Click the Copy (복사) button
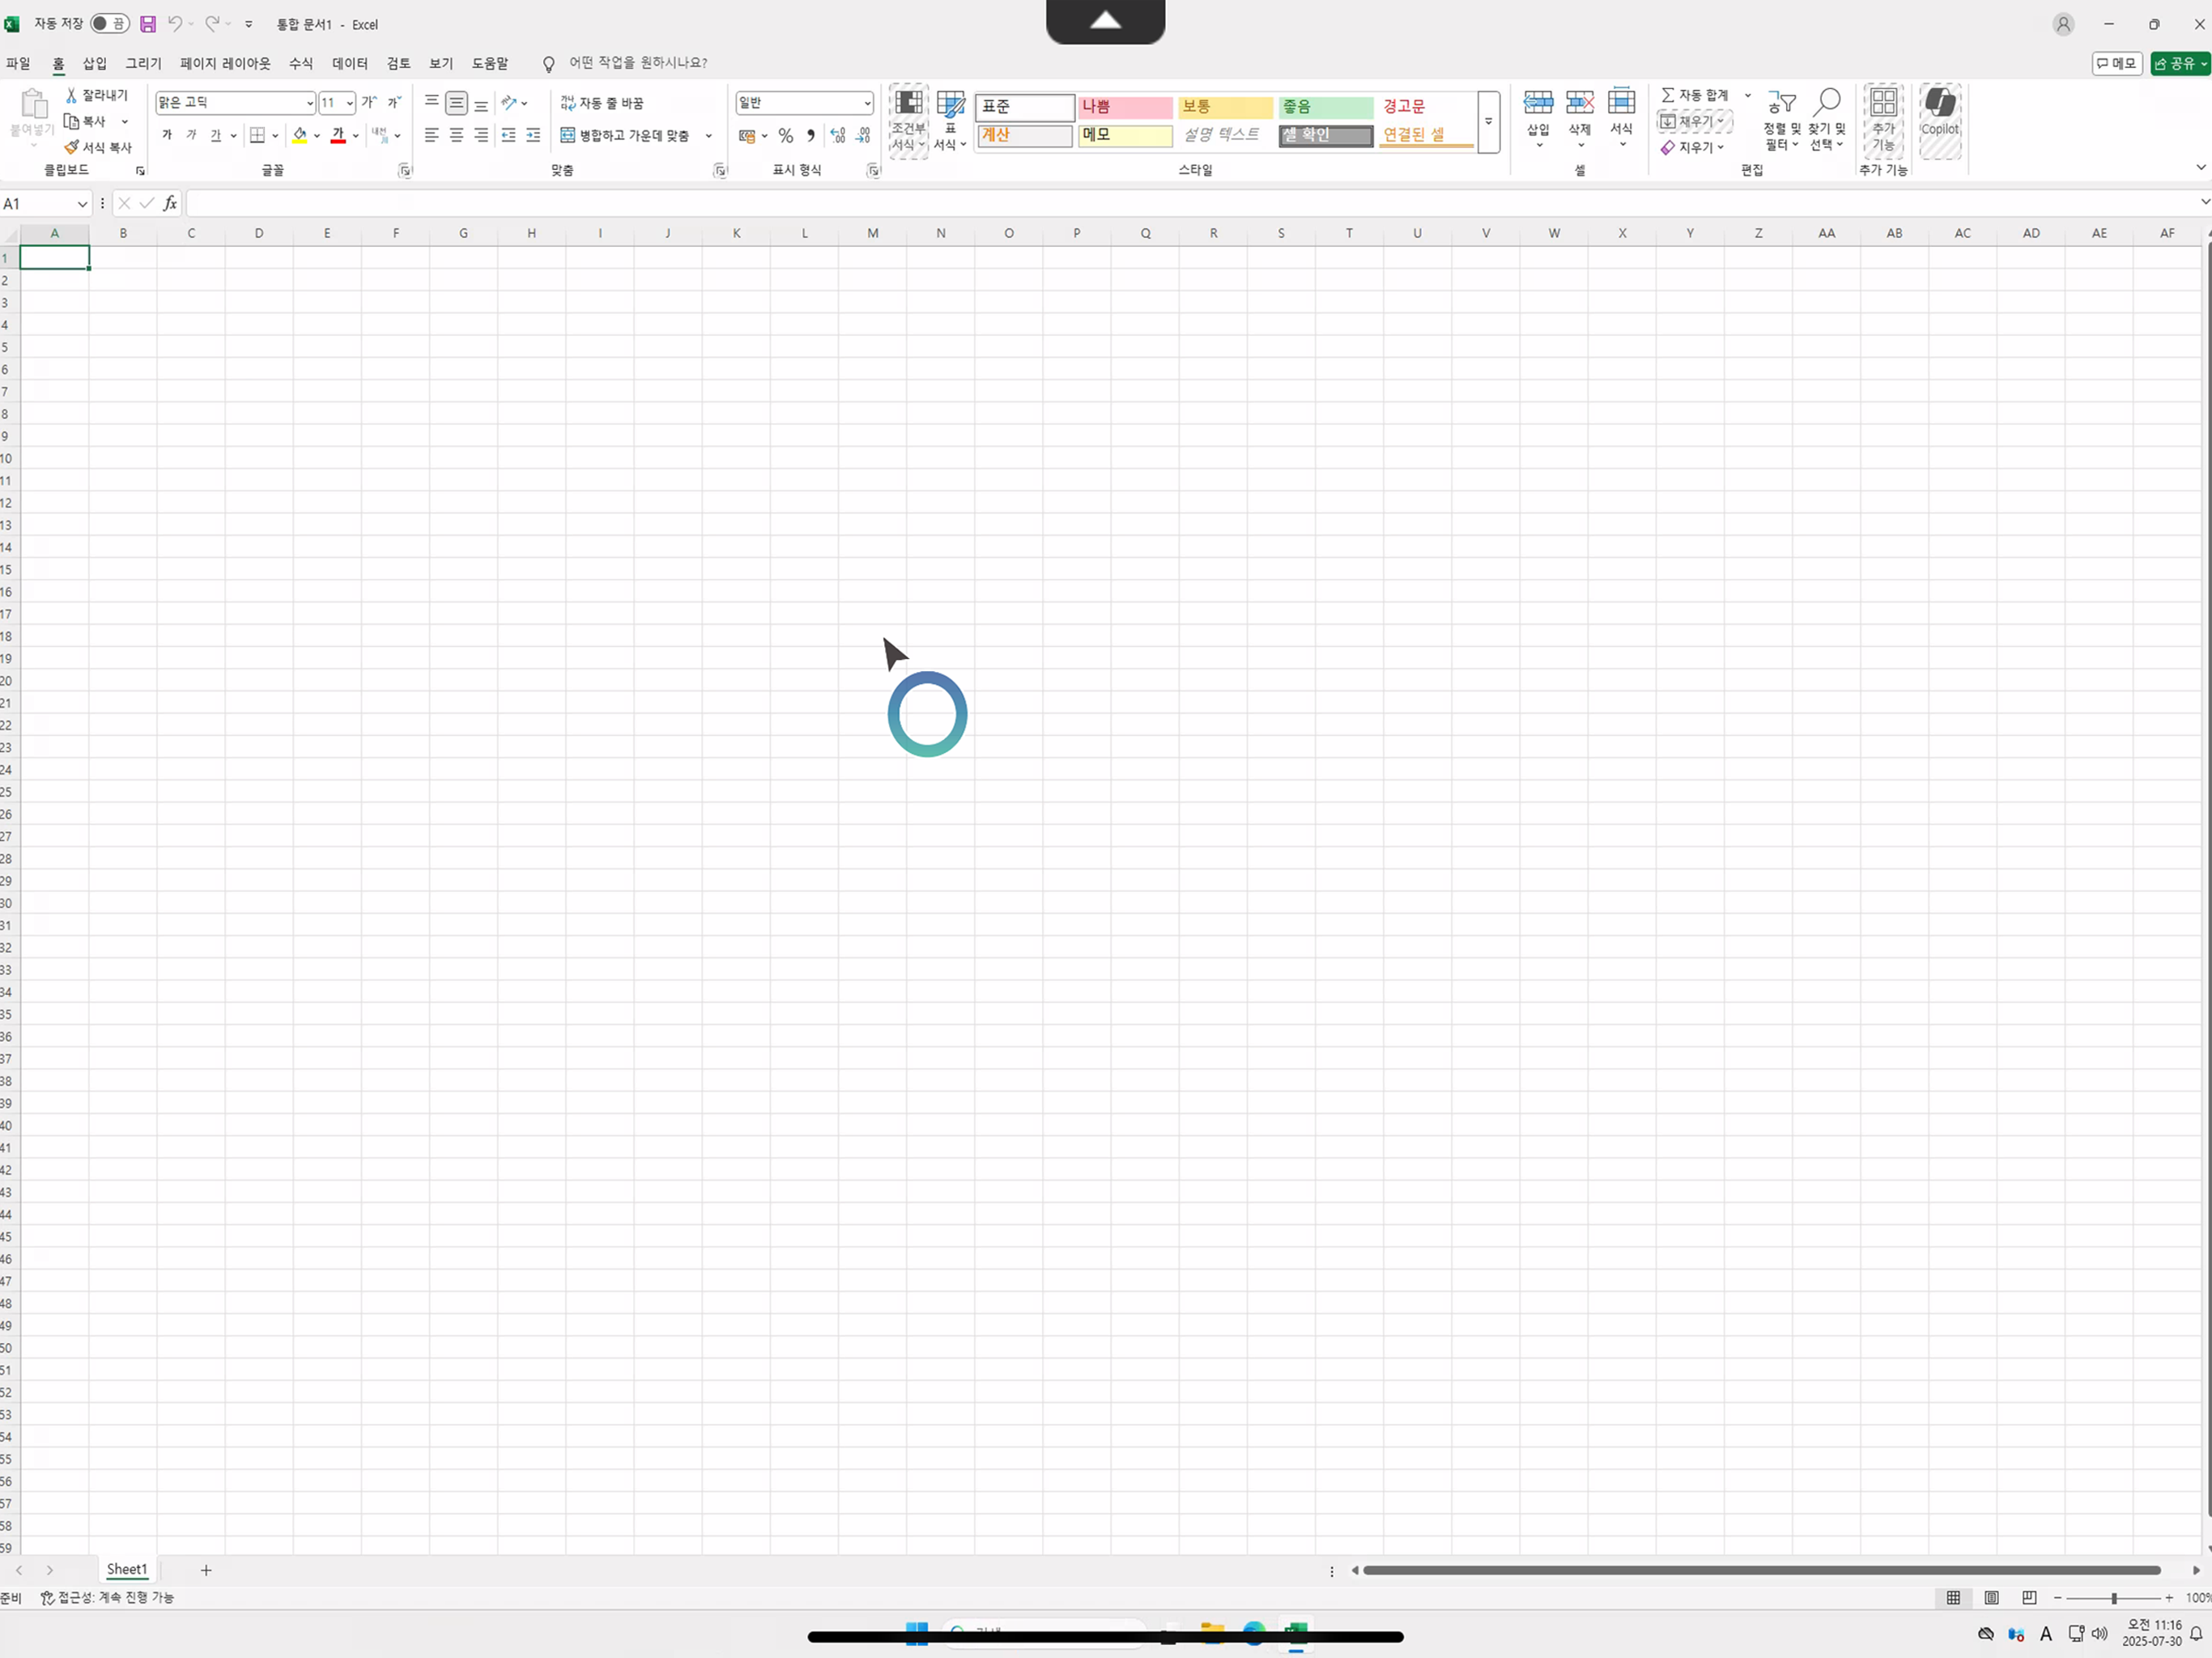 (86, 121)
